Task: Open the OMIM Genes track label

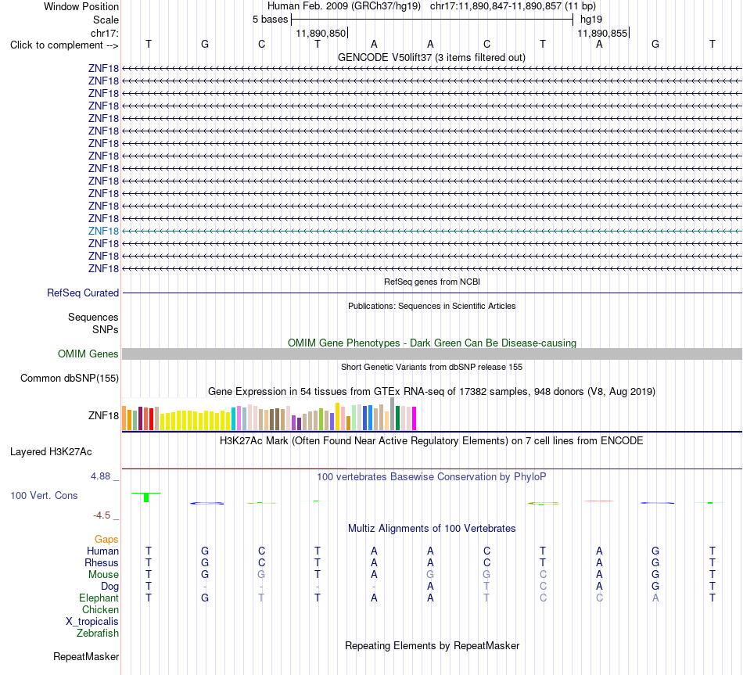Action: (88, 354)
